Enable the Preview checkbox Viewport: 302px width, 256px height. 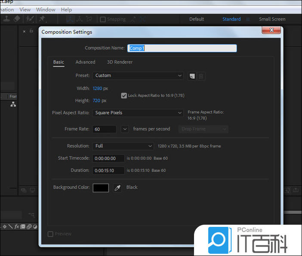coord(51,234)
